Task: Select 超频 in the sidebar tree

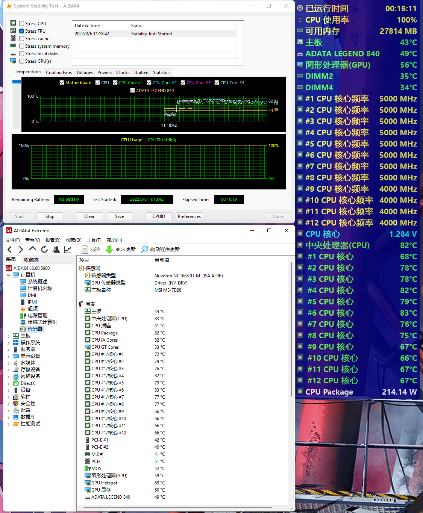Action: [33, 309]
